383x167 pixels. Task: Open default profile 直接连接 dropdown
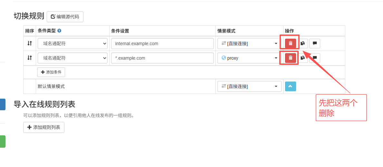click(x=249, y=86)
